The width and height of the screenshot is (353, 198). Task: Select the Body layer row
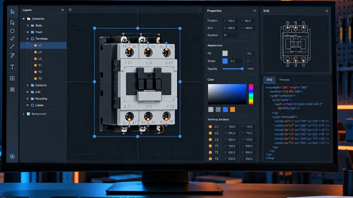click(43, 25)
